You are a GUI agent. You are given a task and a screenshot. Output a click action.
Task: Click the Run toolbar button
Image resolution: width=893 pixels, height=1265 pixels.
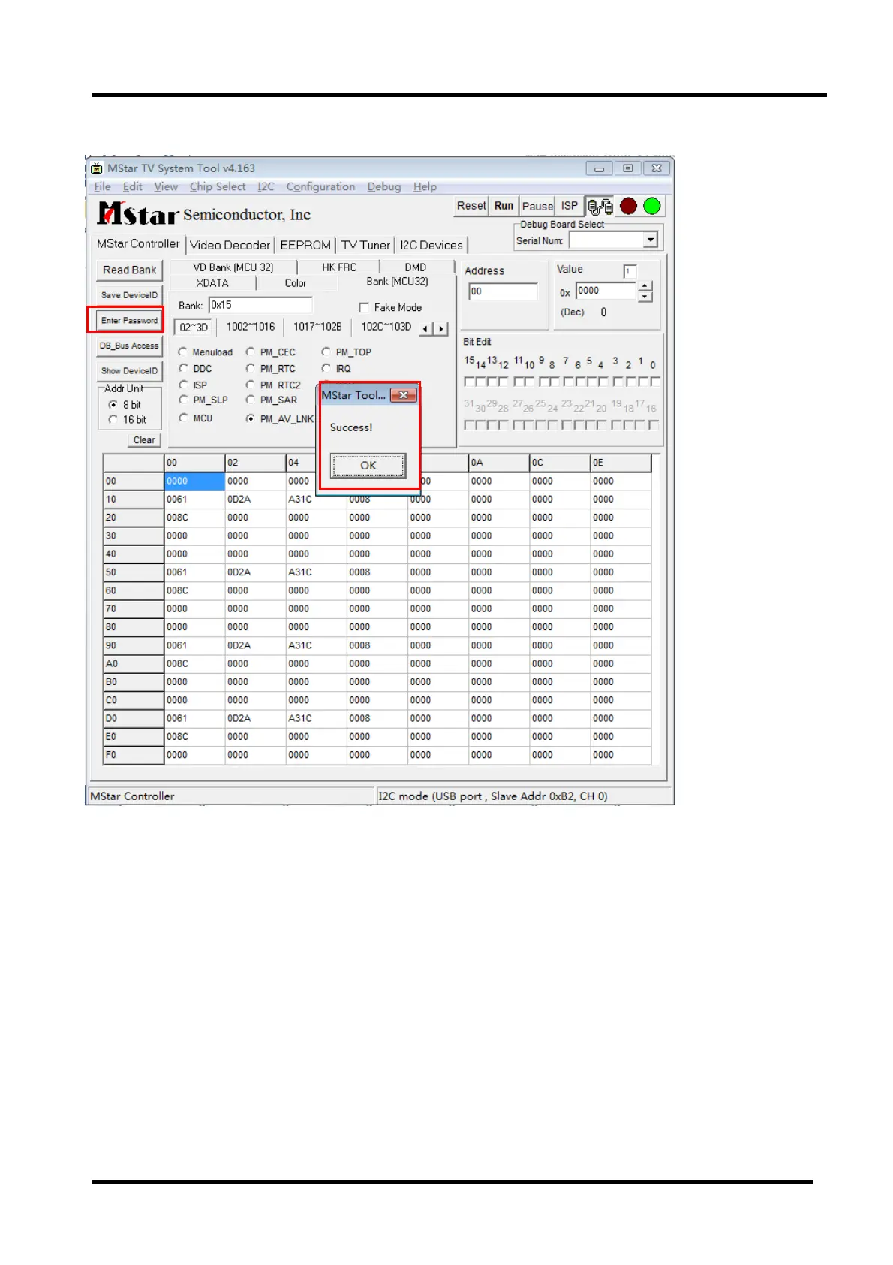504,206
